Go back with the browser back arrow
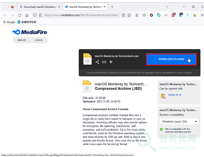Viewport: 204px width, 157px height. click(x=5, y=15)
